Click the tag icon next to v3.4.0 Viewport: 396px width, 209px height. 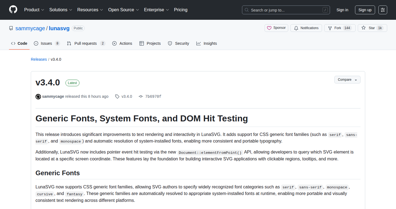pyautogui.click(x=117, y=96)
